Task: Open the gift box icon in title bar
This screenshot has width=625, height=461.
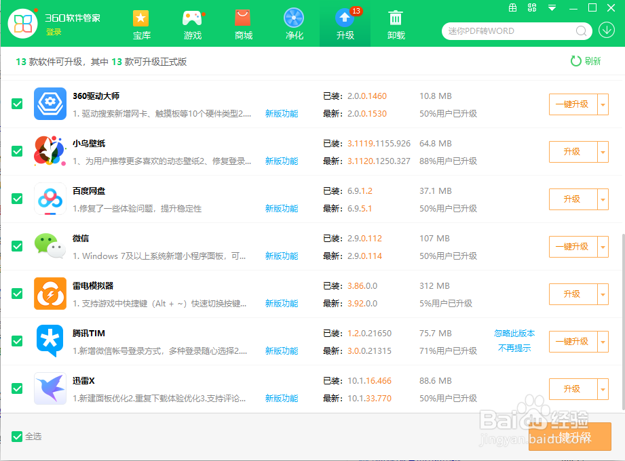Action: click(x=512, y=7)
